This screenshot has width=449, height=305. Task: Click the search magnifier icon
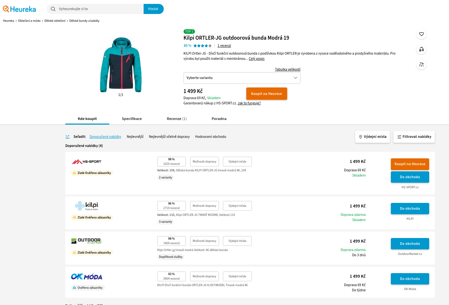coord(53,9)
